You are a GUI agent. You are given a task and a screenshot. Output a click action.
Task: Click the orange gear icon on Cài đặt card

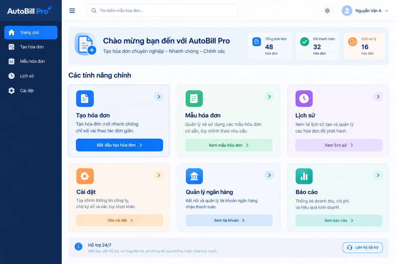tap(85, 176)
